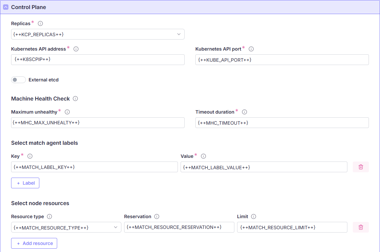Click info icon next to Timeout duration
380x252 pixels.
click(x=244, y=112)
